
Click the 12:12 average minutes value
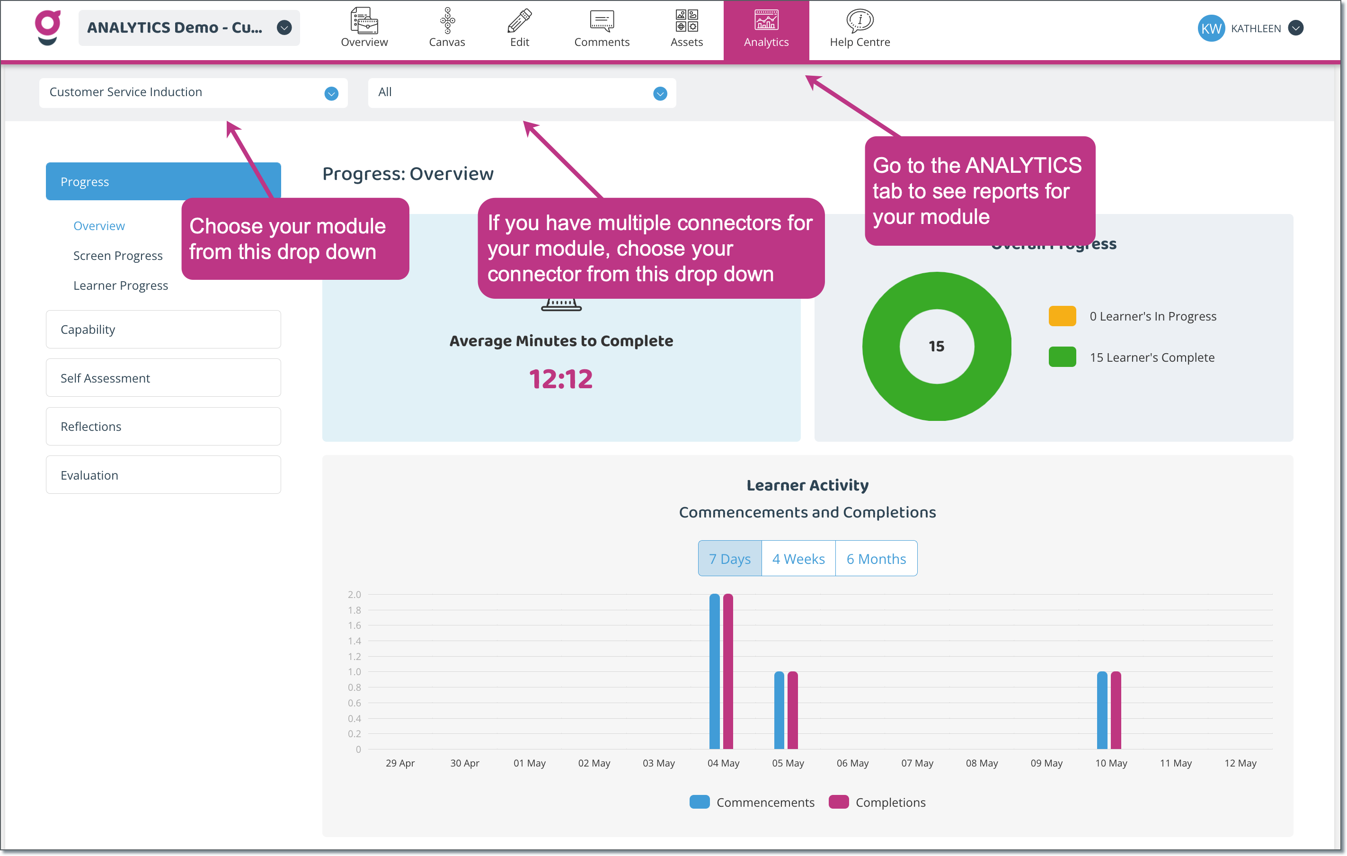[x=560, y=379]
